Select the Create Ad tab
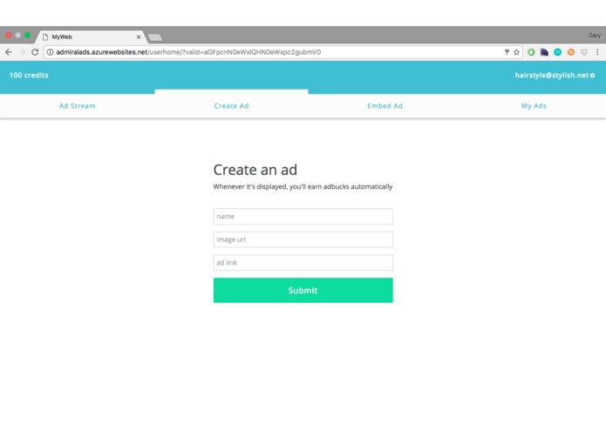606x430 pixels. [232, 105]
